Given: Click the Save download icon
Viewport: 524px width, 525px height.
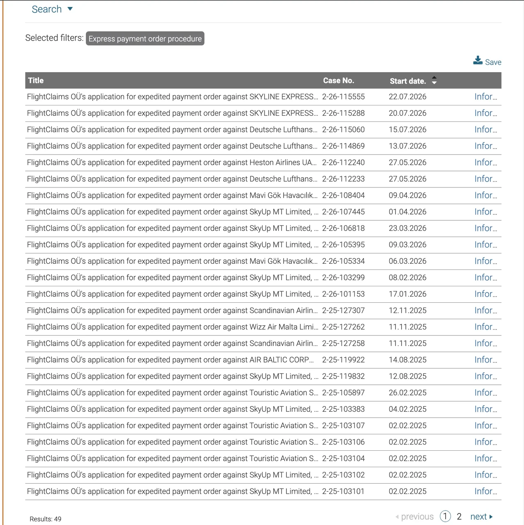Looking at the screenshot, I should [478, 61].
